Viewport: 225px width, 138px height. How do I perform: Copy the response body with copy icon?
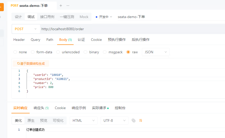[134, 120]
